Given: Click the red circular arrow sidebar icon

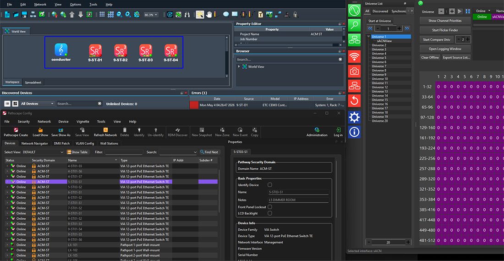Looking at the screenshot, I should [354, 100].
